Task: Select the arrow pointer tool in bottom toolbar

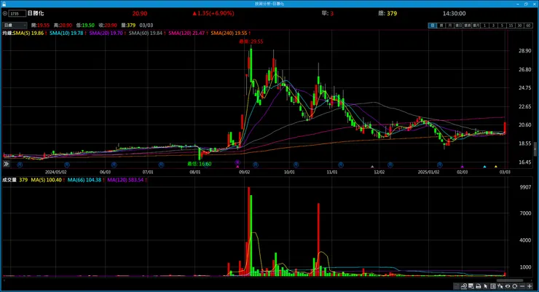Action: (x=485, y=286)
